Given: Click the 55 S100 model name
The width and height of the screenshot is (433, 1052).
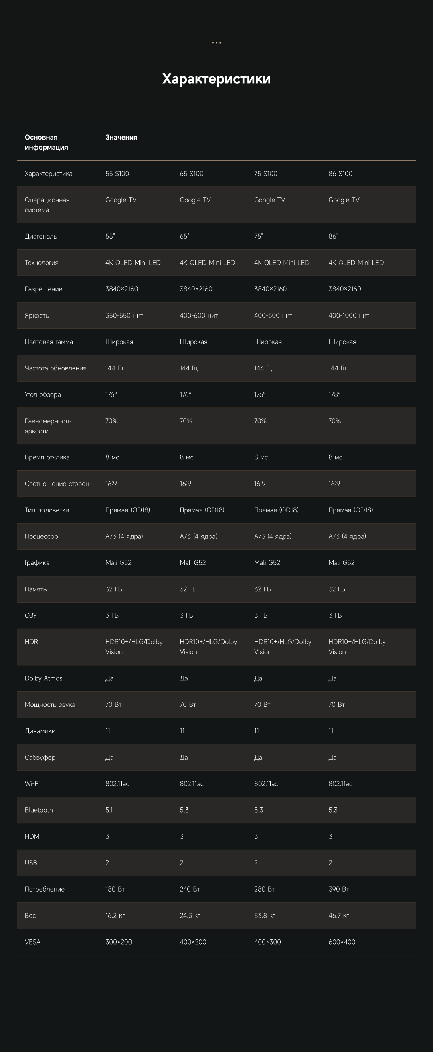Looking at the screenshot, I should [117, 174].
